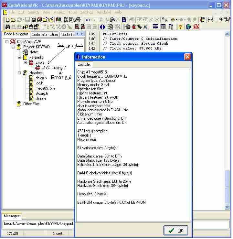This screenshot has height=239, width=233.
Task: Collapse the Errors node under keypad.c
Action: point(26,62)
